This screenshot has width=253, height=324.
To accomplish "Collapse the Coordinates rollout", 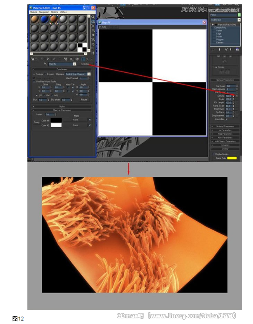I will point(62,69).
